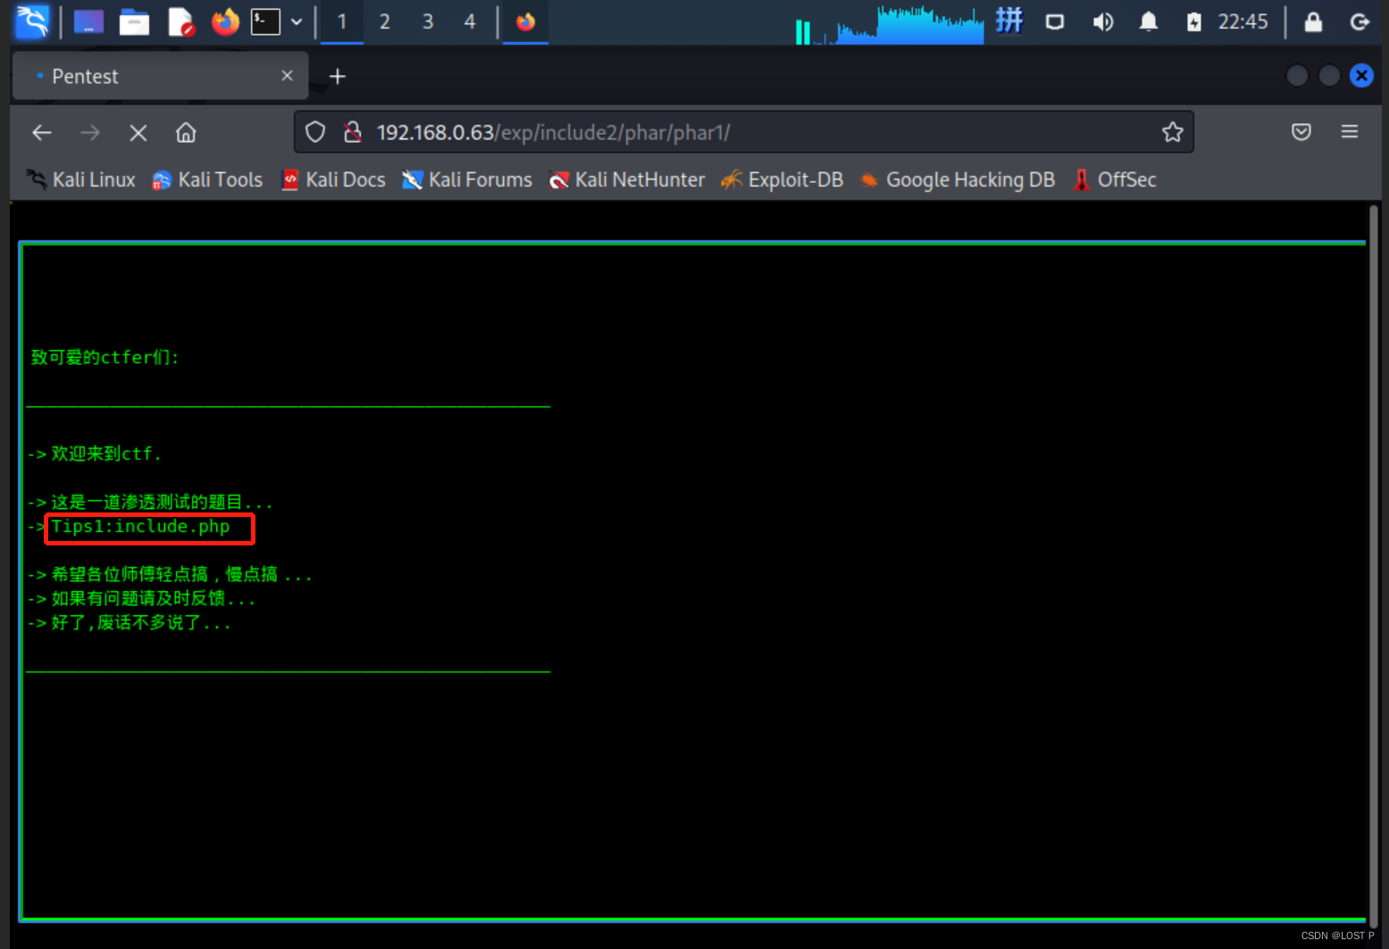Image resolution: width=1389 pixels, height=949 pixels.
Task: Open the OffSec bookmark
Action: (x=1115, y=179)
